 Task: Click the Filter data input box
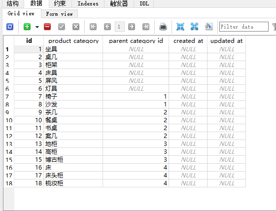244,27
